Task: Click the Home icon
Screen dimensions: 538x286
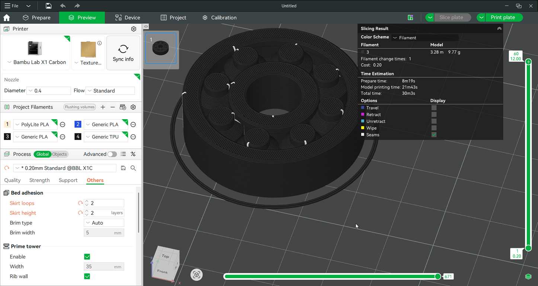Action: click(7, 18)
